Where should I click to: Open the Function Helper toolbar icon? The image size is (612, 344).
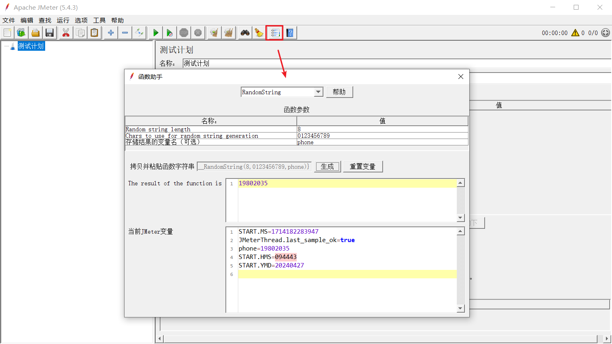(275, 33)
